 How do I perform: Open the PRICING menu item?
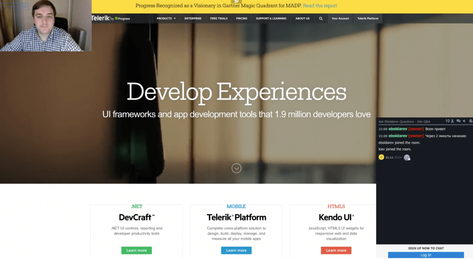click(241, 18)
